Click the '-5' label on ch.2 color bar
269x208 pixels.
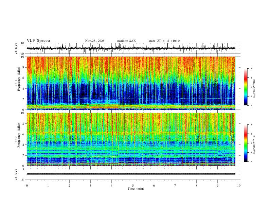(250, 143)
